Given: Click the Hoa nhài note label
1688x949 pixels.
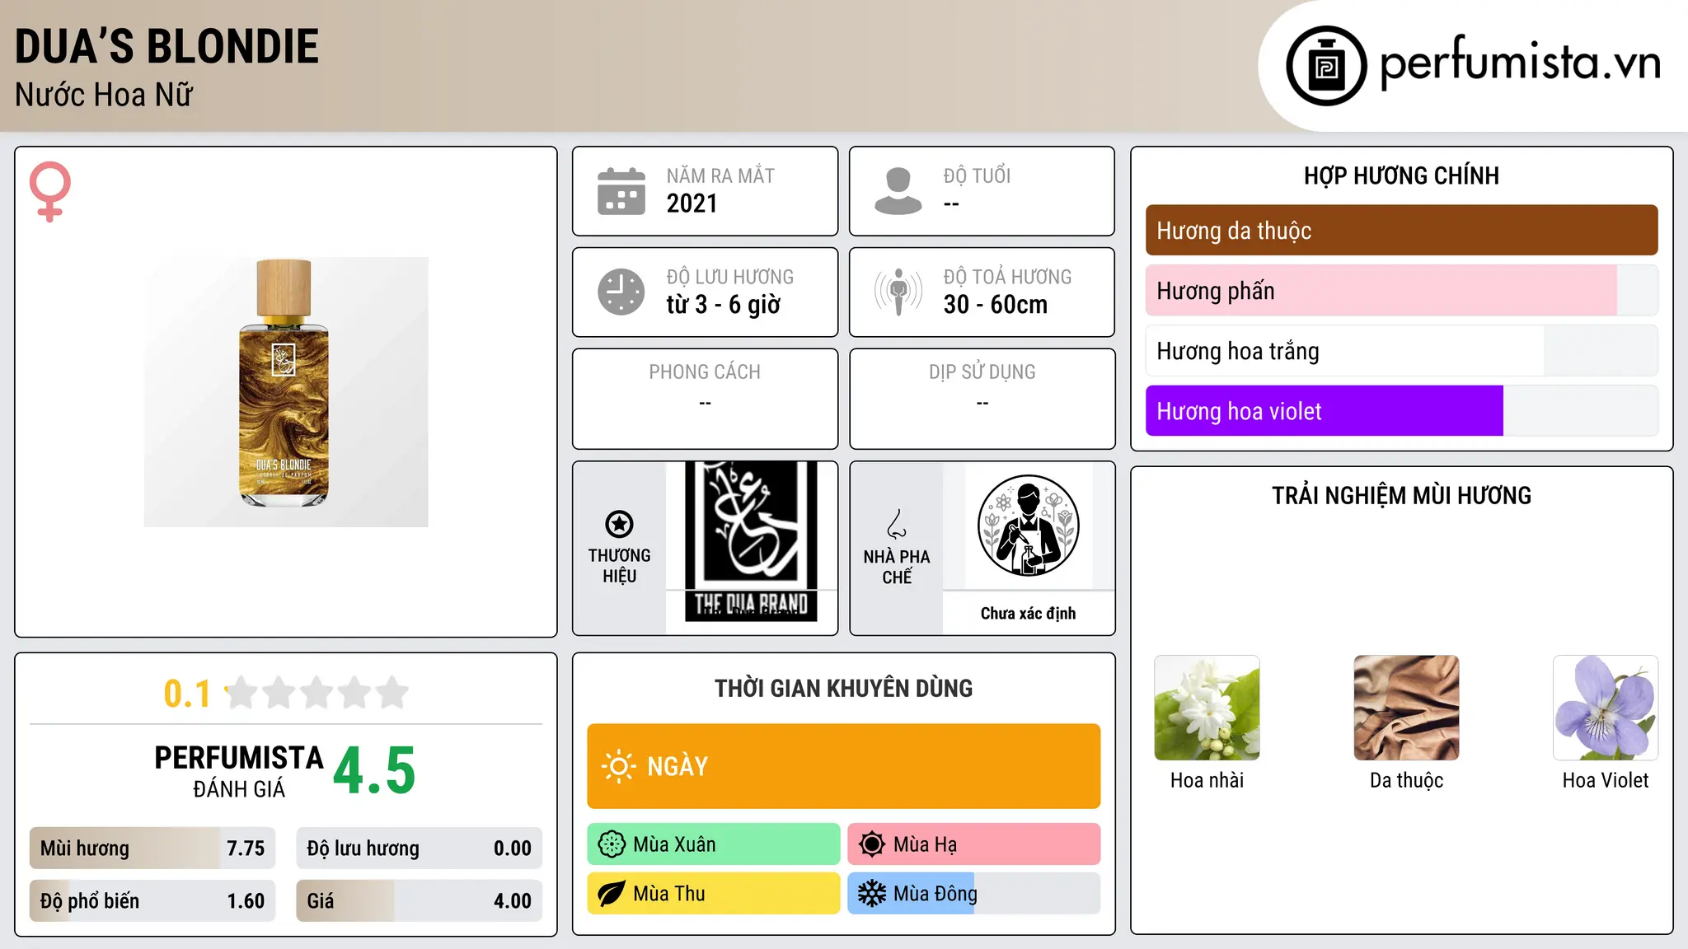Looking at the screenshot, I should [x=1207, y=780].
